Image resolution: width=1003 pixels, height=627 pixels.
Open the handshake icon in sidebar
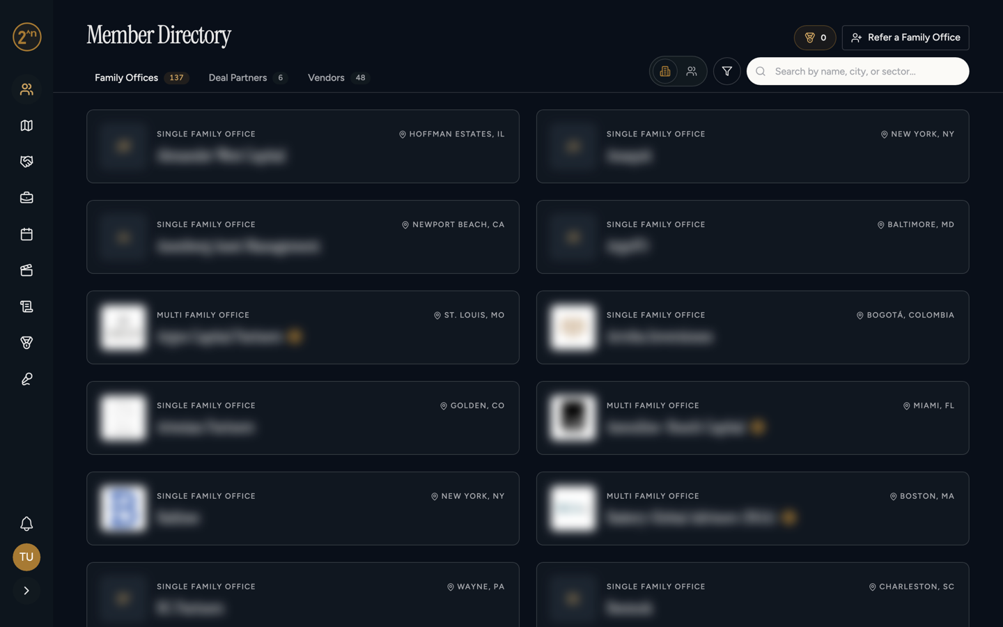coord(26,162)
